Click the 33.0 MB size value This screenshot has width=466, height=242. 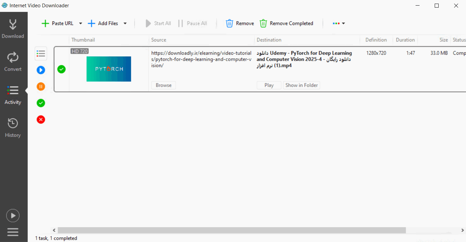pyautogui.click(x=439, y=53)
